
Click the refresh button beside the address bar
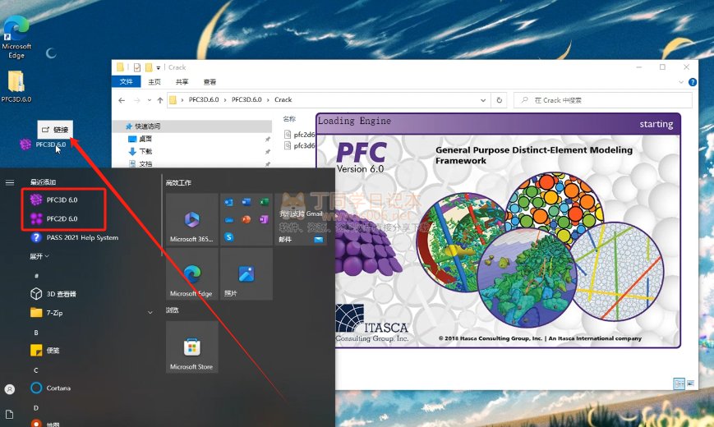click(x=499, y=100)
